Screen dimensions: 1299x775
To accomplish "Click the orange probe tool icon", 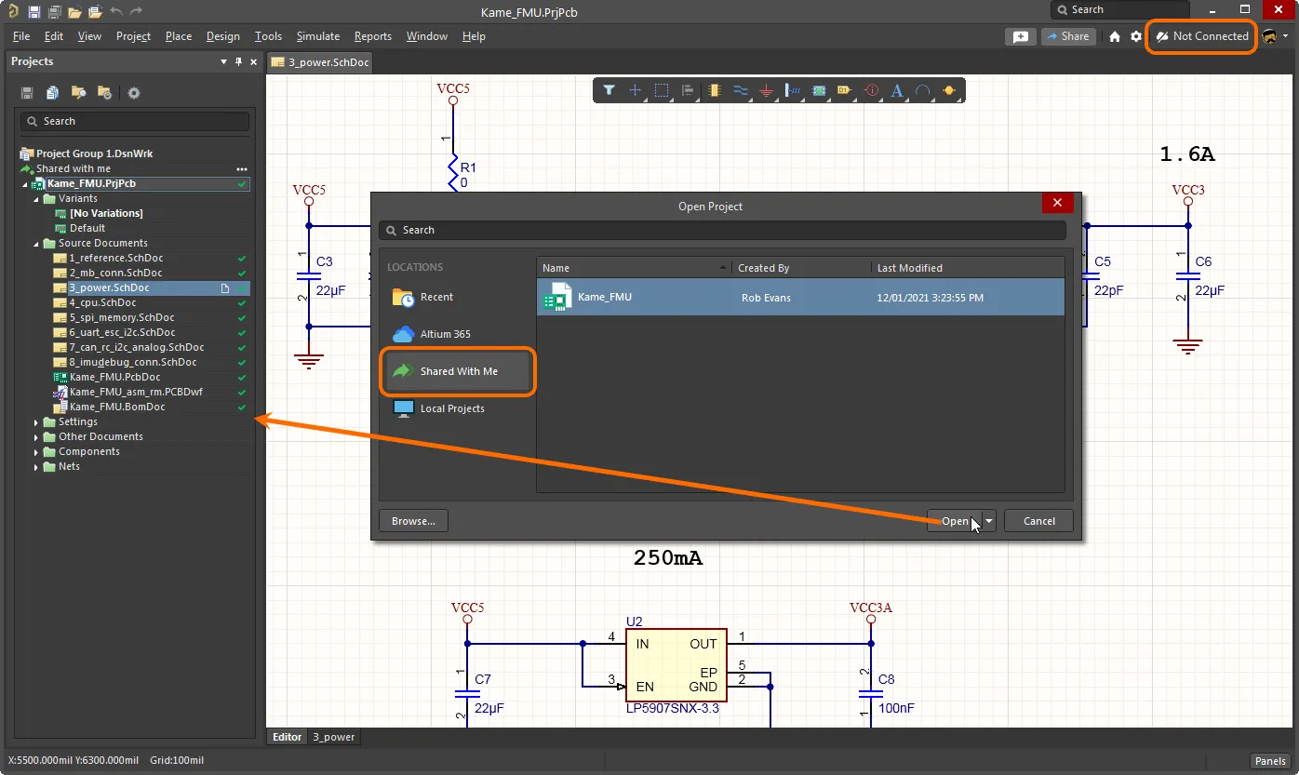I will coord(949,90).
